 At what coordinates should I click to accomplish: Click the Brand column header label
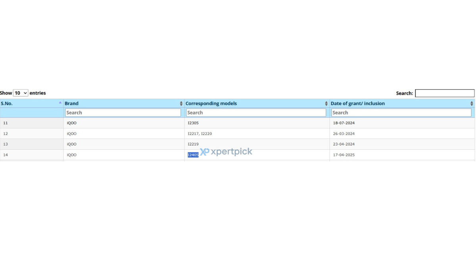71,103
